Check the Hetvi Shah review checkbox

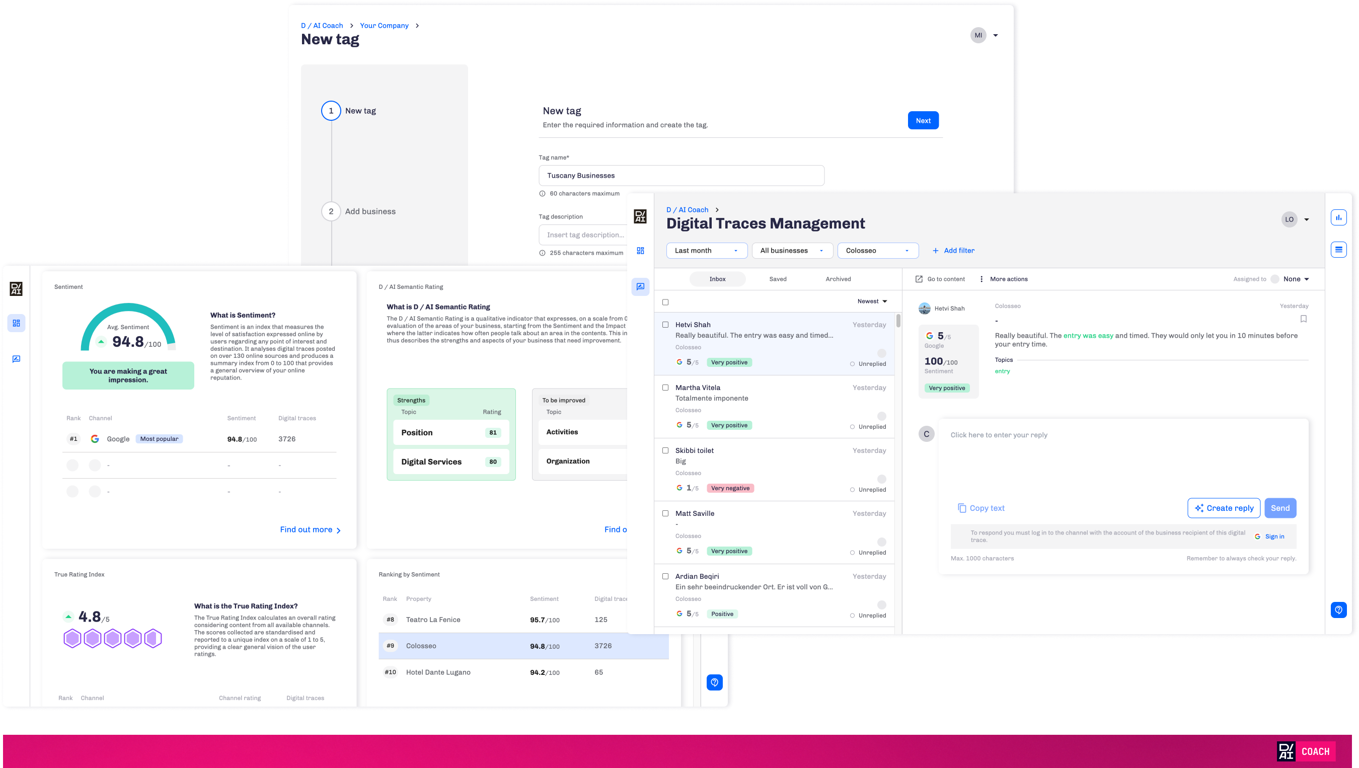[x=665, y=325]
